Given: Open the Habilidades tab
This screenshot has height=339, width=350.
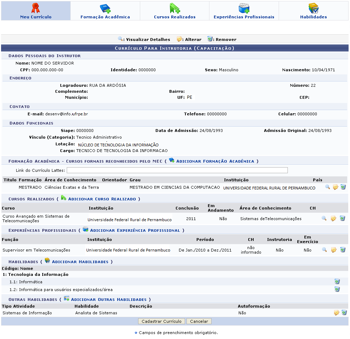Looking at the screenshot, I should (x=313, y=11).
